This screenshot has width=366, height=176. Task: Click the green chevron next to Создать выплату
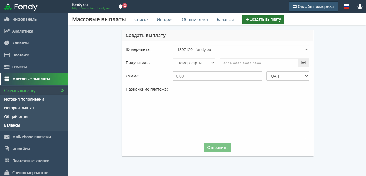click(x=62, y=91)
